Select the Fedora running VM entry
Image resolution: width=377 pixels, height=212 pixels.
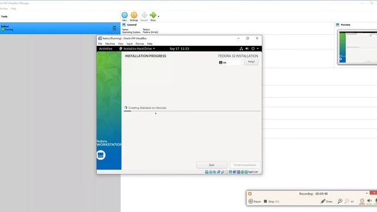point(60,28)
